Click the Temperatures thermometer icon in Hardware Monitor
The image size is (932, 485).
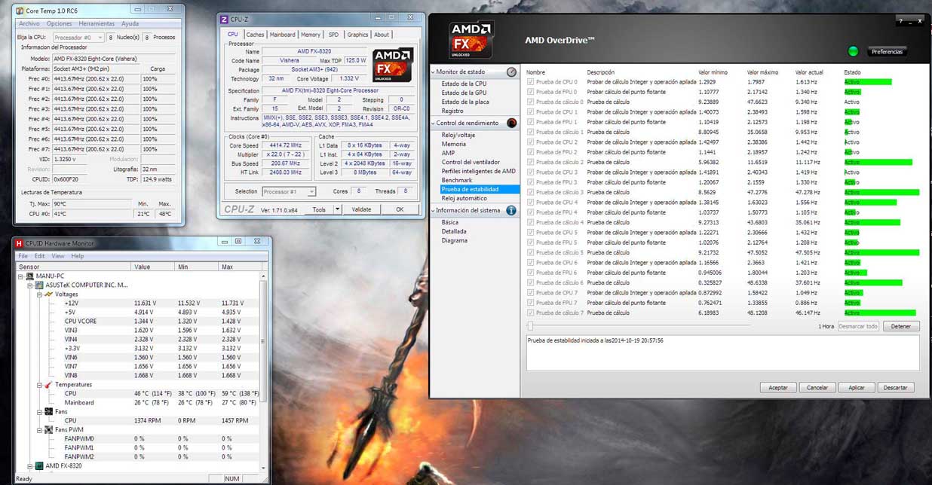[x=48, y=385]
